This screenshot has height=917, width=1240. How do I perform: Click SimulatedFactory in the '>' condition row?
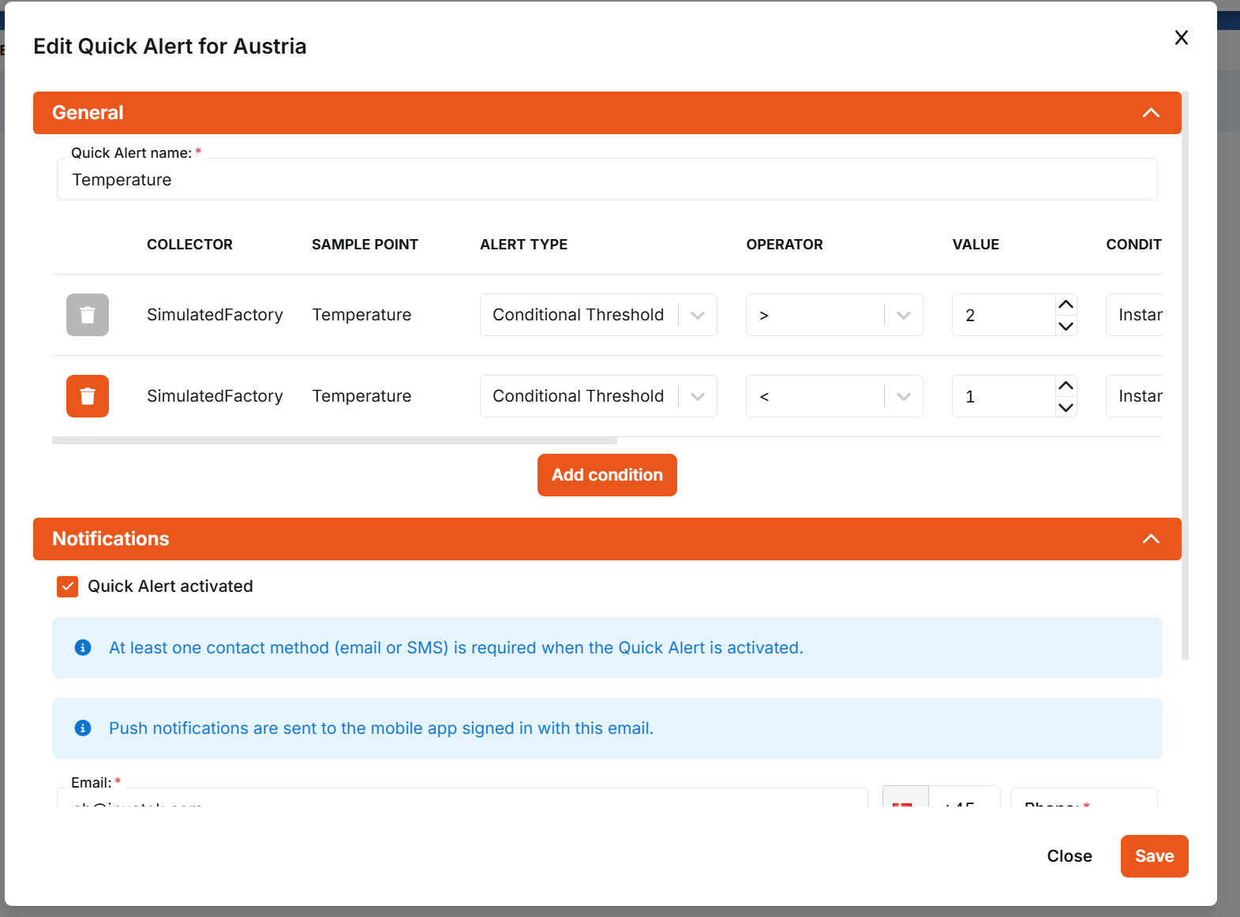[x=215, y=315]
